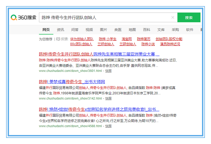Clear the search box with the X icon
Viewport: 211px width, 144px height.
pyautogui.click(x=172, y=18)
